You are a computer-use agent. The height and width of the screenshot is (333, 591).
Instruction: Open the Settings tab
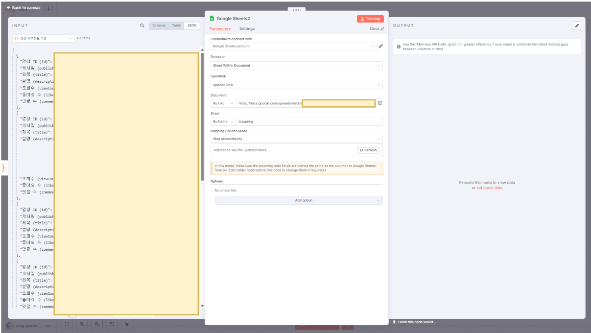[247, 29]
